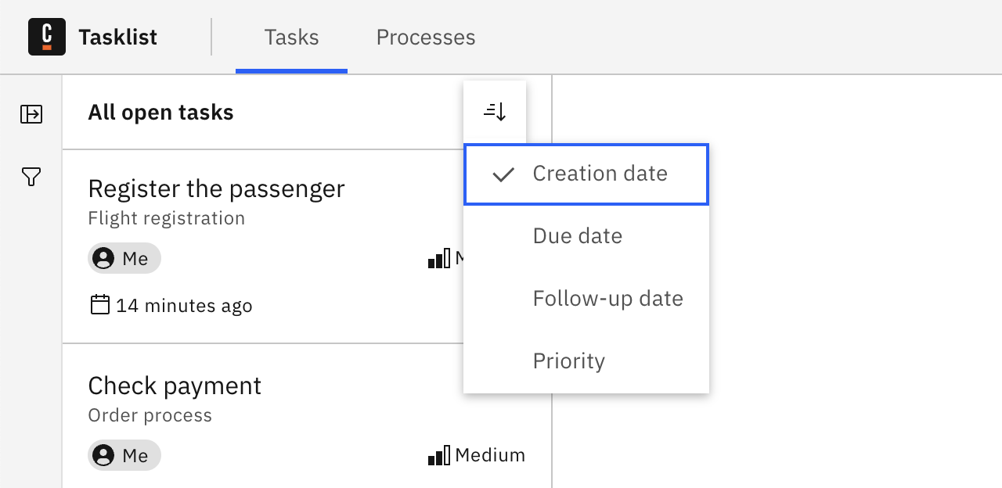Image resolution: width=1002 pixels, height=488 pixels.
Task: Switch to the Processes tab
Action: (x=425, y=37)
